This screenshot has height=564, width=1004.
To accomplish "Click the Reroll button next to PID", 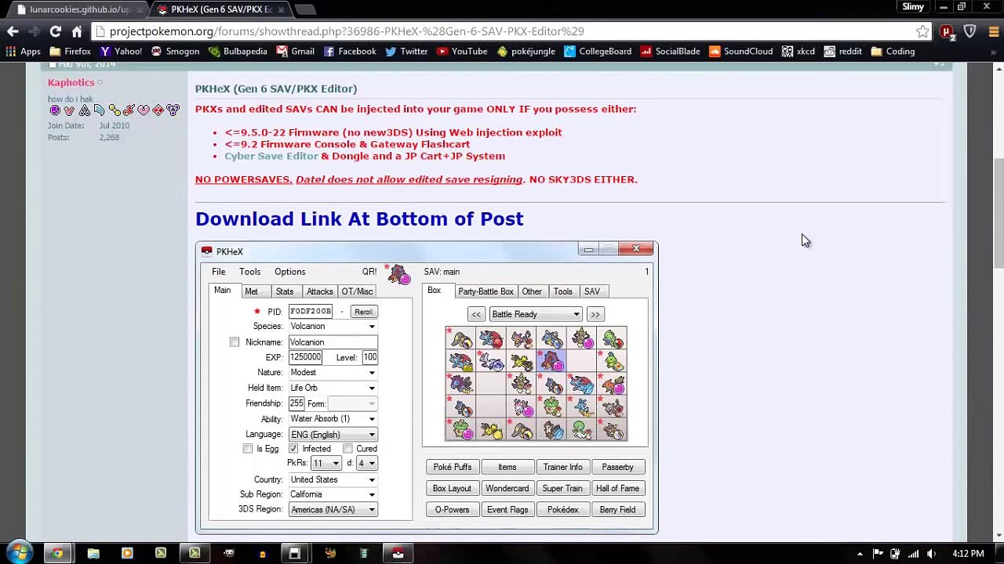I will [363, 312].
